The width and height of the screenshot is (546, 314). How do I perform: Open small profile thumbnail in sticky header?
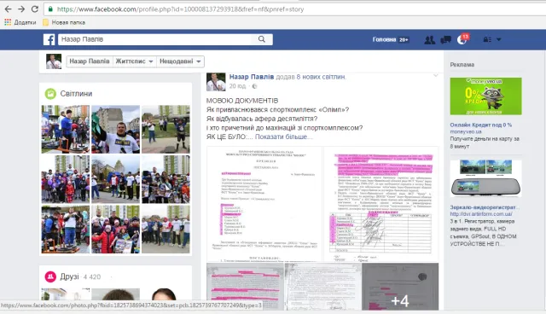pyautogui.click(x=54, y=61)
